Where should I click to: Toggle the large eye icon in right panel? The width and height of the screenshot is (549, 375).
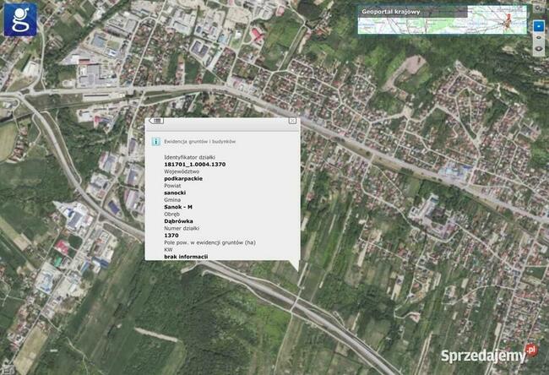(538, 50)
